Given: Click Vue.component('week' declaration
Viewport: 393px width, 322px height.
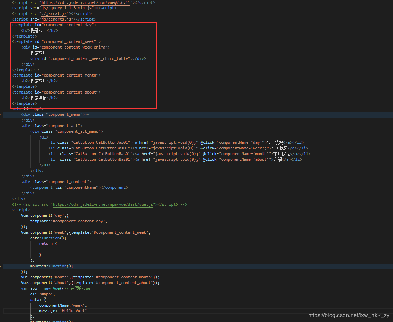Looking at the screenshot, I should 44,232.
